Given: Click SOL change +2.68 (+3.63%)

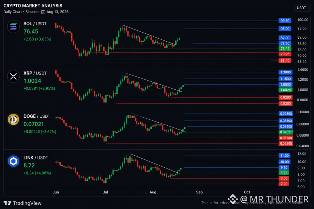Looking at the screenshot, I should click(38, 39).
